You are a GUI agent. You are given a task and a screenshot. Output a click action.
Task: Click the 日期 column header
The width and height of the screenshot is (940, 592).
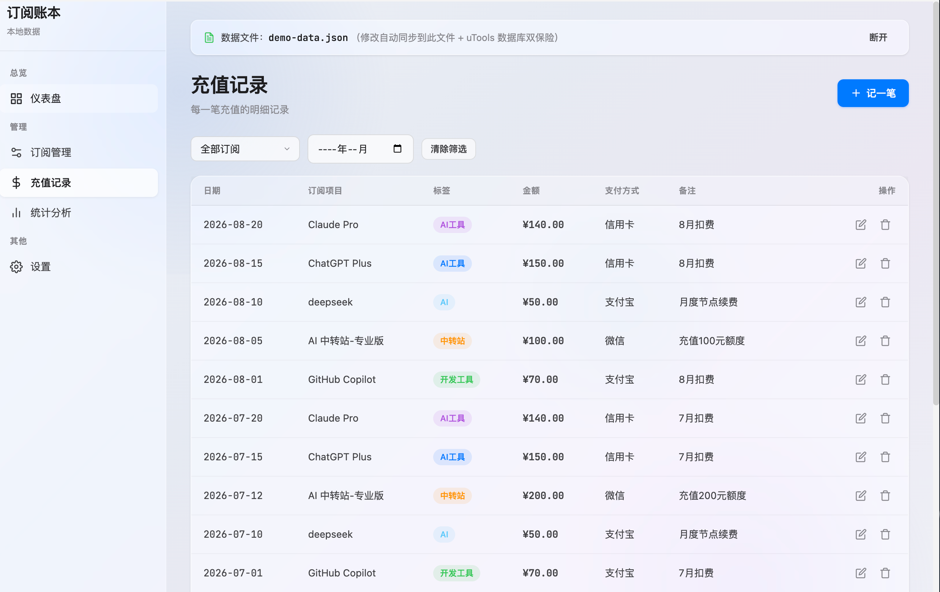click(x=212, y=191)
